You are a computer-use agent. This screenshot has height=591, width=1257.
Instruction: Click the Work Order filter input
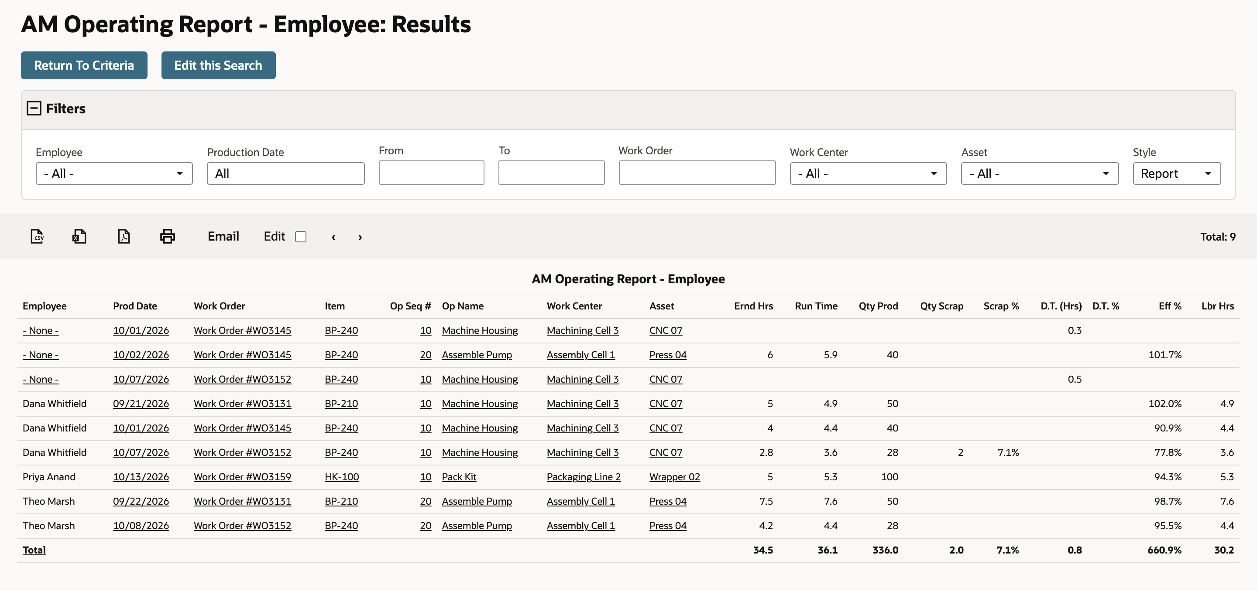point(697,173)
